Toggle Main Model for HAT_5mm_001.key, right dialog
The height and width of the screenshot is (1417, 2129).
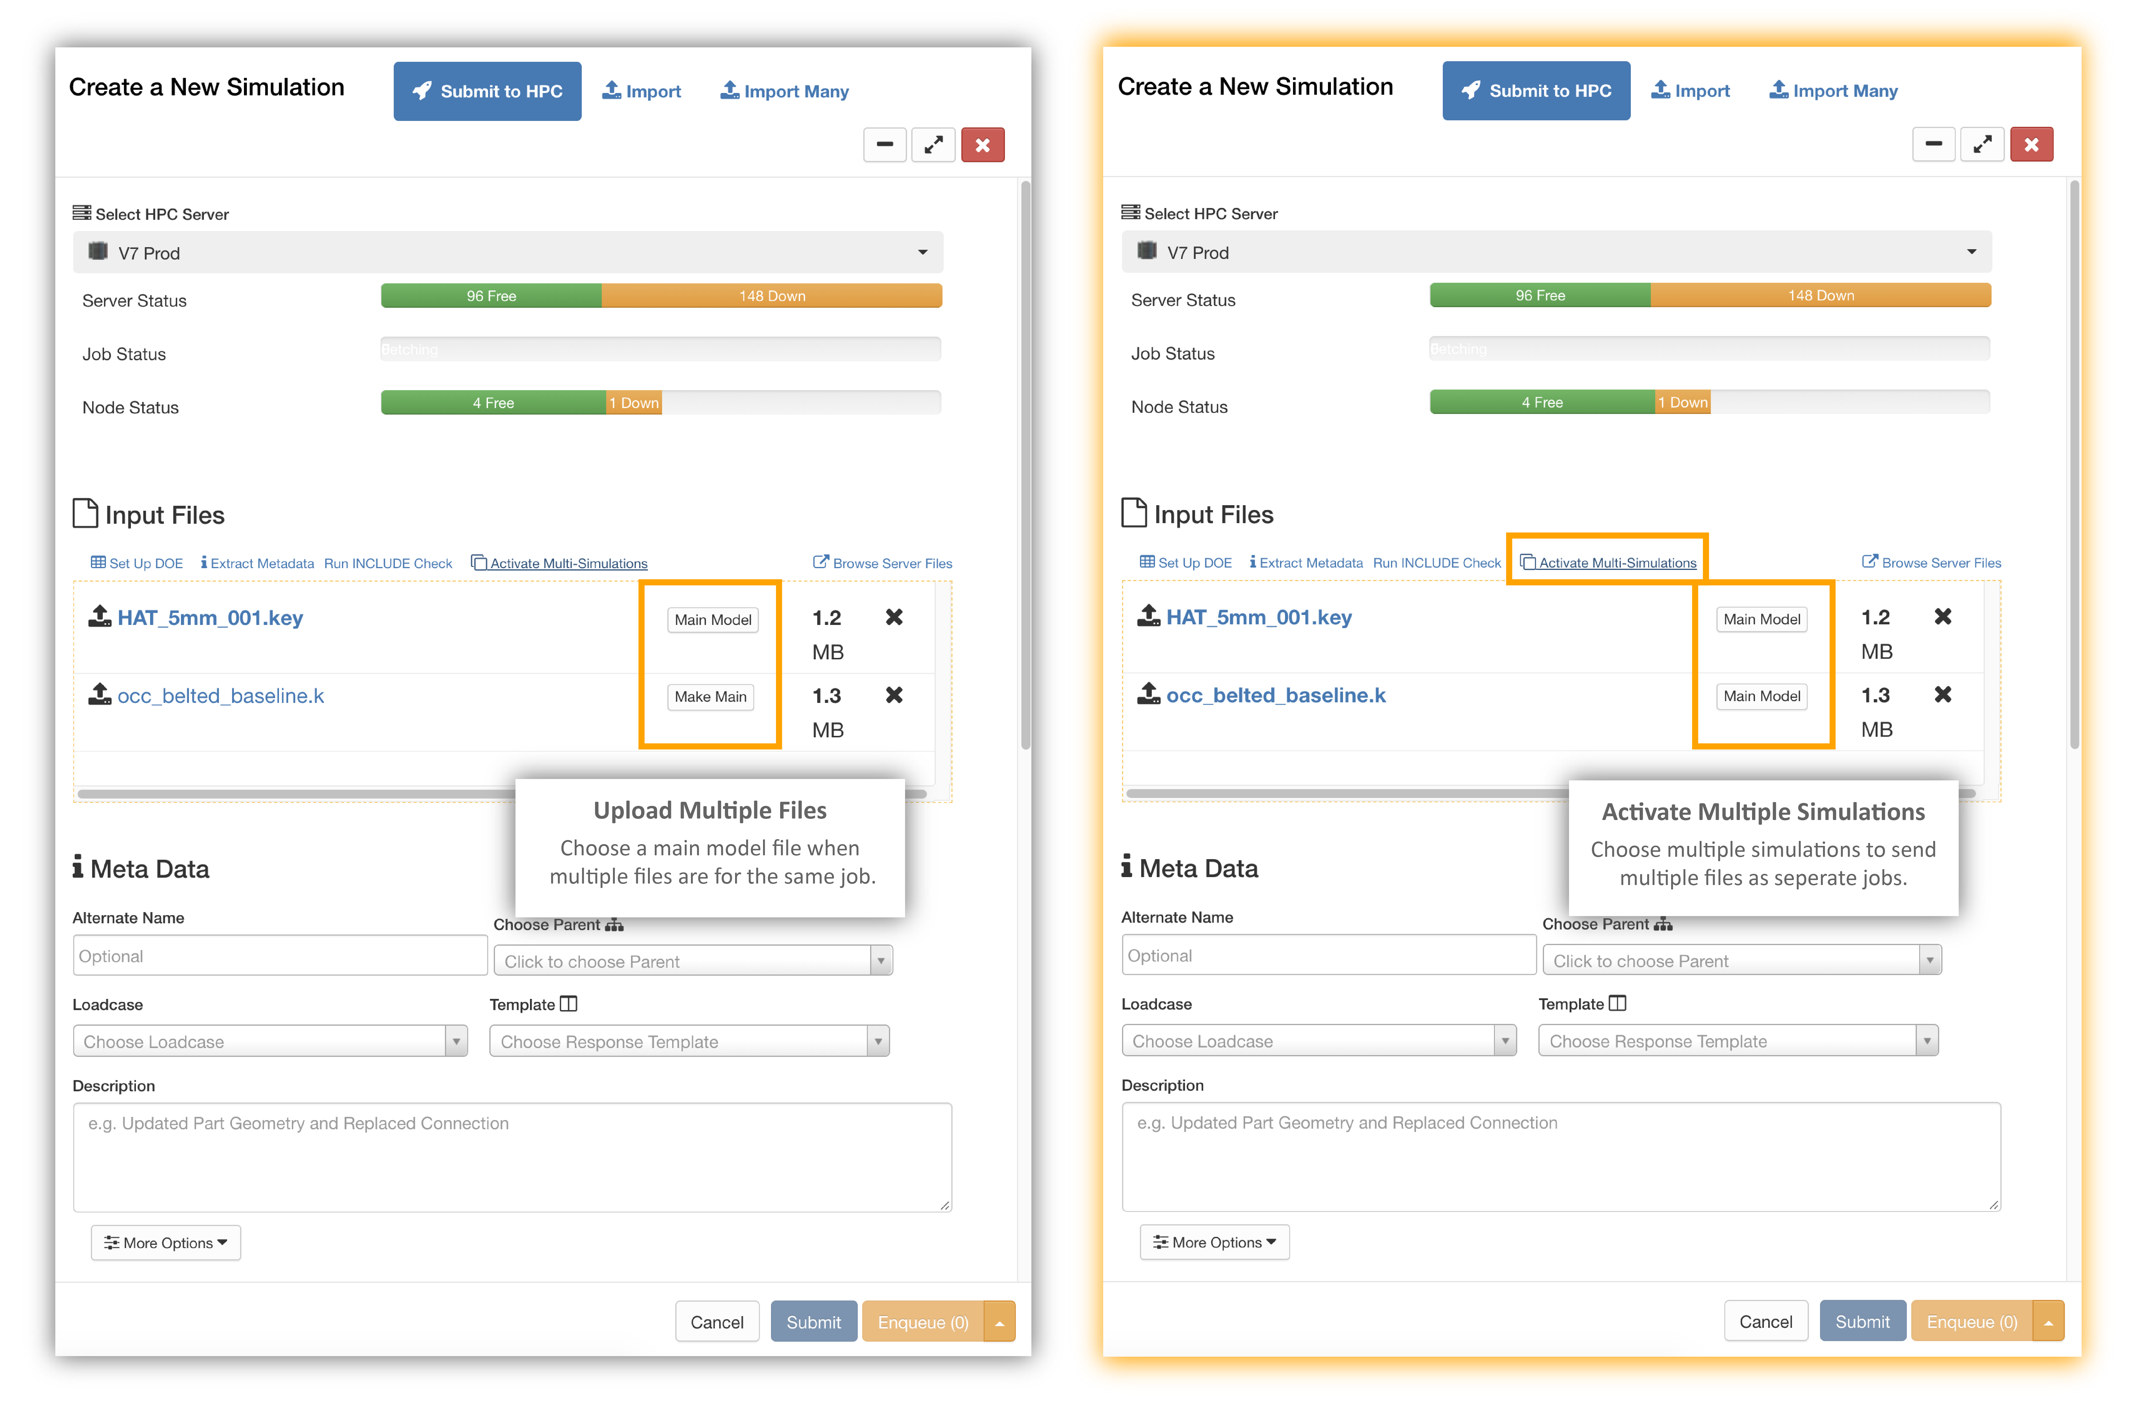[1762, 619]
